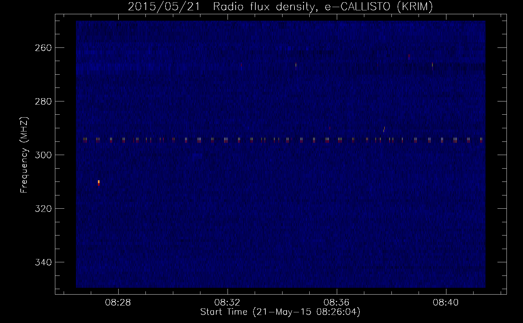Click the 08:40 time tick label
Image resolution: width=523 pixels, height=323 pixels.
(446, 303)
